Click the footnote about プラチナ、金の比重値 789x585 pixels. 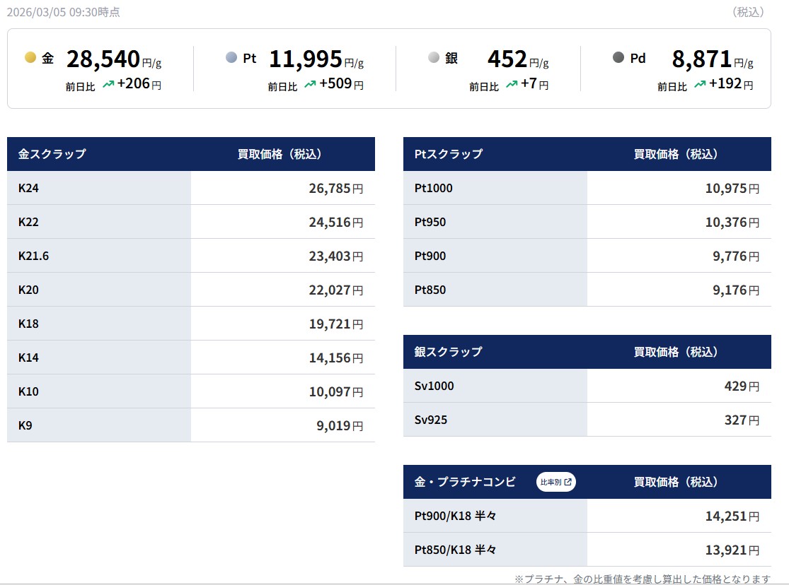[x=643, y=579]
